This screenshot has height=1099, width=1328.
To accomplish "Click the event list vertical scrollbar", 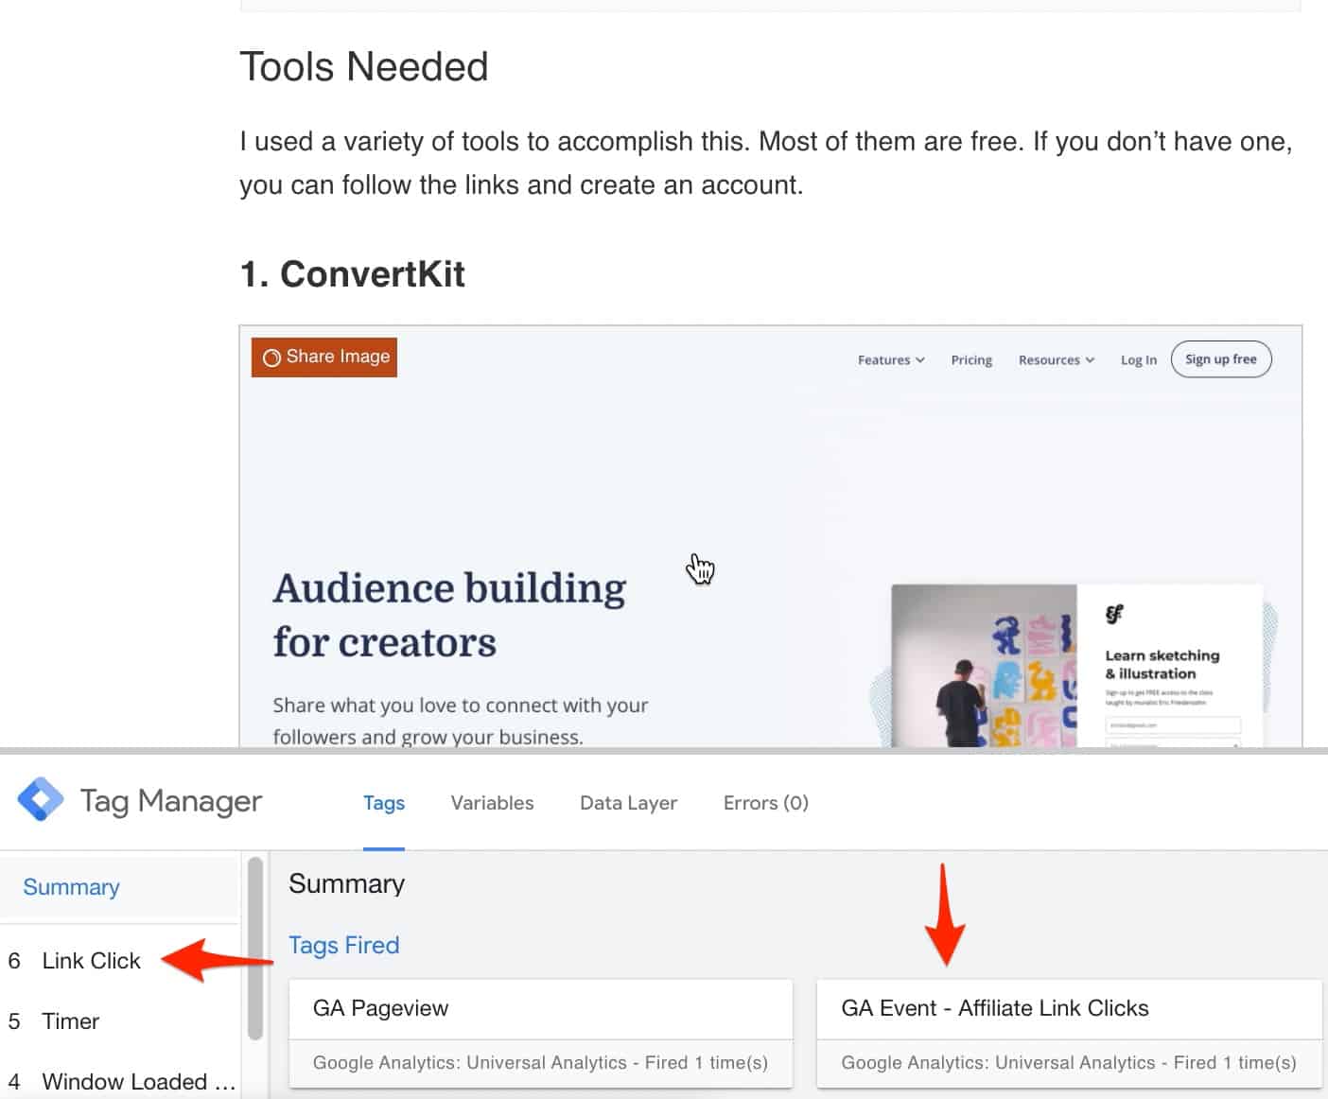I will (254, 949).
